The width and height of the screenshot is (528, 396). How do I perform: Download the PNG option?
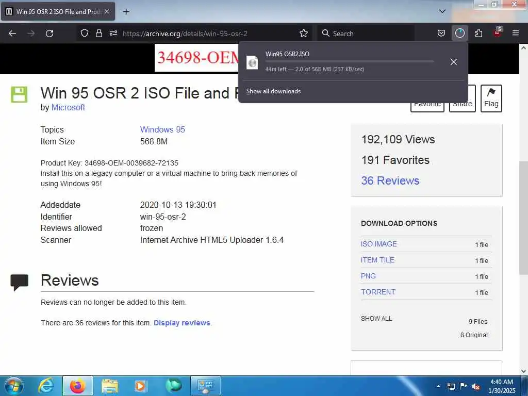click(x=368, y=276)
